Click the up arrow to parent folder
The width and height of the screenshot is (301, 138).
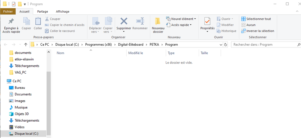click(26, 45)
